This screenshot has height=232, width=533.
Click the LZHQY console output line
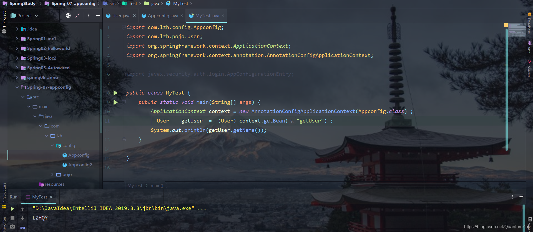pyautogui.click(x=40, y=218)
